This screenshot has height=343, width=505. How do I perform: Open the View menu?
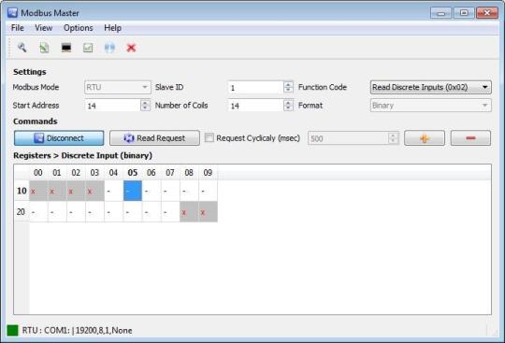tap(43, 28)
